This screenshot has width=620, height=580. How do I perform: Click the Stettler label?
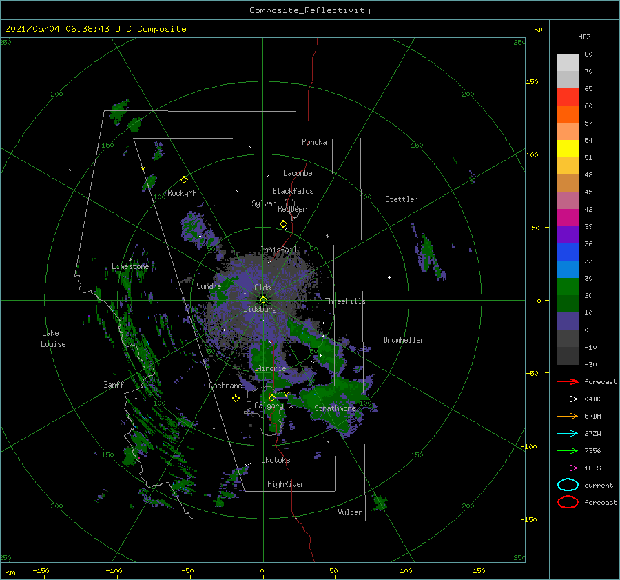coord(402,199)
